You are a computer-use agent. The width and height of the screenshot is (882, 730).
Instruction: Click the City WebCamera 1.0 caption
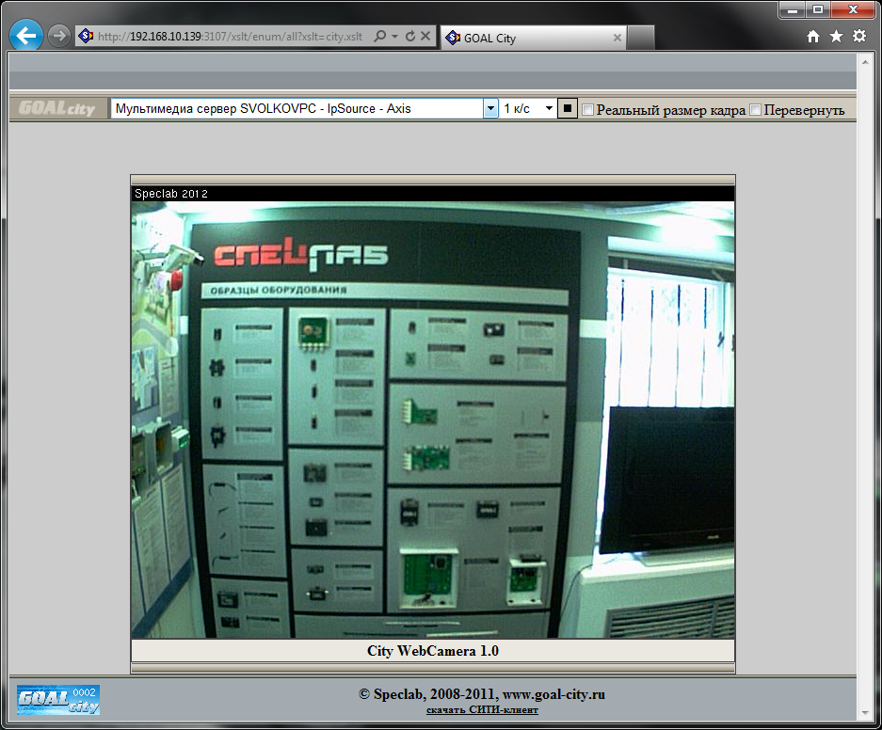tap(433, 651)
